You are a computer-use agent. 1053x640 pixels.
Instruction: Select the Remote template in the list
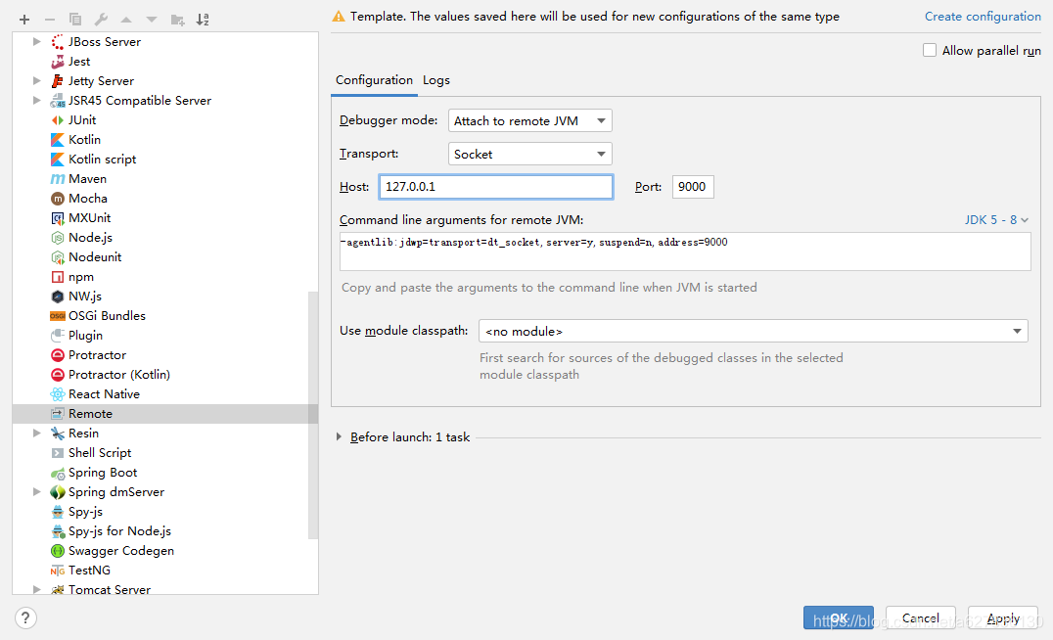pyautogui.click(x=165, y=414)
